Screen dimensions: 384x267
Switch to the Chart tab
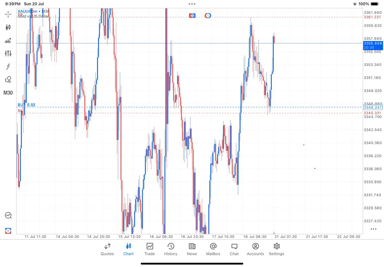128,249
